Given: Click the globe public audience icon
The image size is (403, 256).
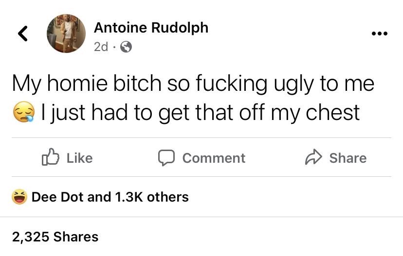Looking at the screenshot, I should tap(126, 47).
